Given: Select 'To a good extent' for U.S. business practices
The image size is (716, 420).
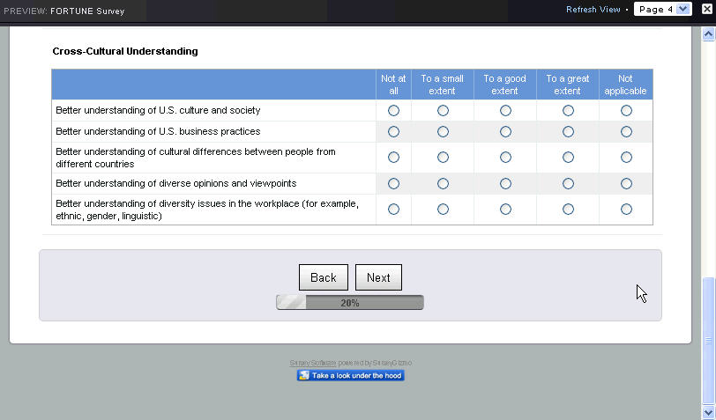Looking at the screenshot, I should tap(505, 132).
